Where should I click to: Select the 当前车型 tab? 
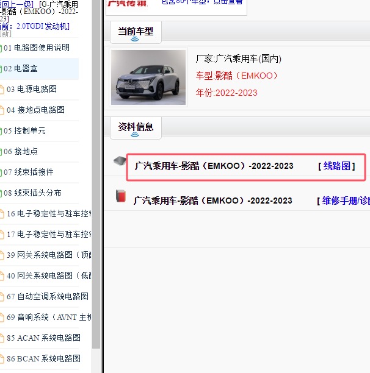[136, 32]
